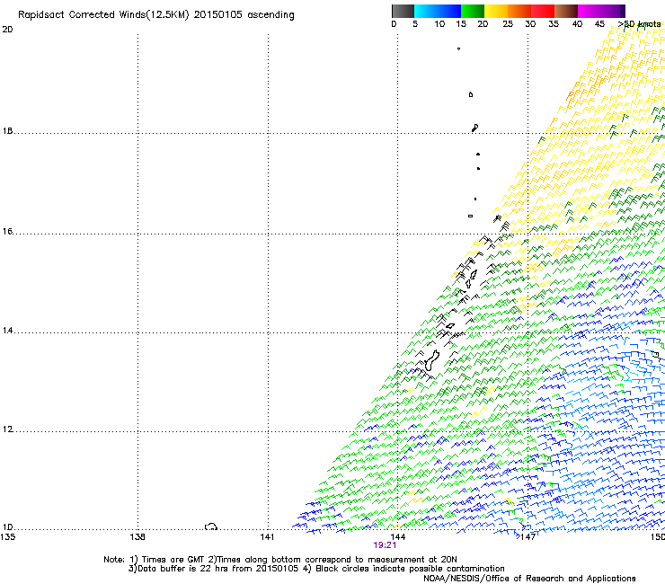The height and width of the screenshot is (584, 665).
Task: Click the longitude label 144
Action: coord(397,537)
